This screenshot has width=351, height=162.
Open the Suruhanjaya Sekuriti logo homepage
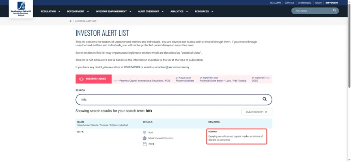[x=21, y=9]
